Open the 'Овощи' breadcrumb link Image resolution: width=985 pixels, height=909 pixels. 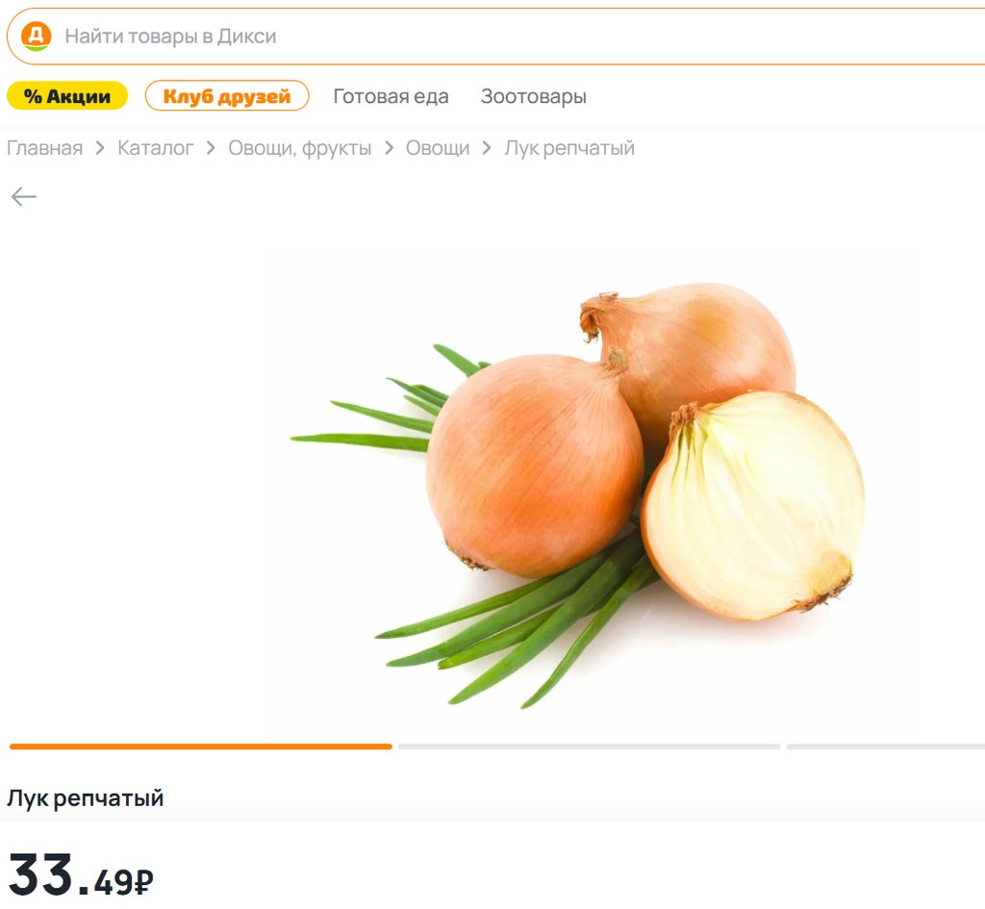[438, 147]
